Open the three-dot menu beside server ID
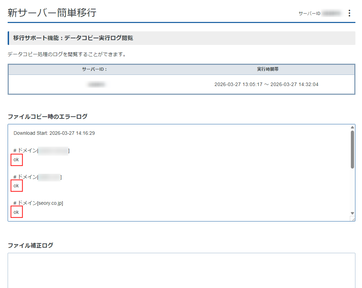The height and width of the screenshot is (288, 362). (349, 13)
